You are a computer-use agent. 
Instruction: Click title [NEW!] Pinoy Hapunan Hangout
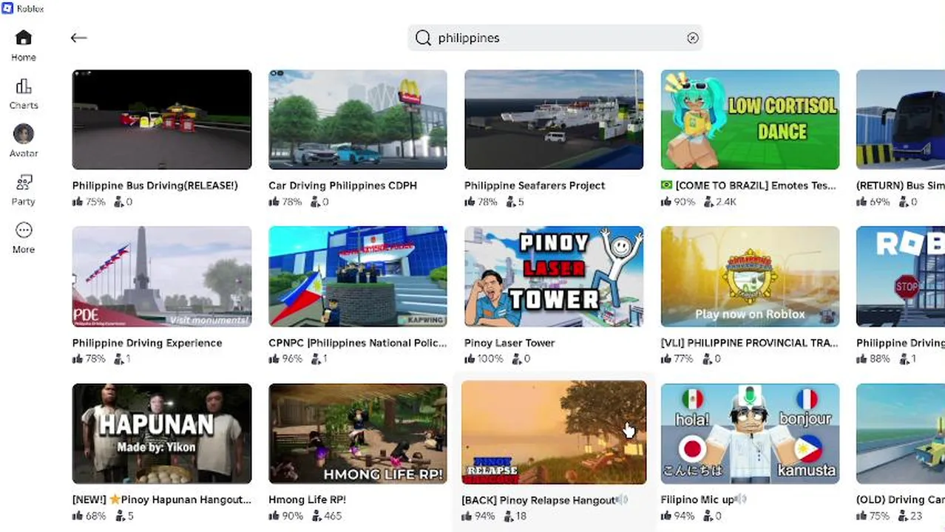pos(162,499)
